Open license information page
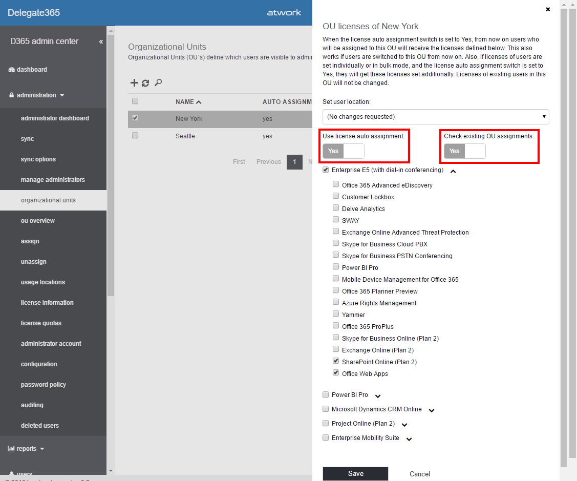 [x=47, y=303]
